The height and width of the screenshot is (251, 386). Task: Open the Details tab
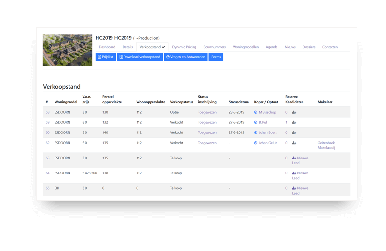(x=127, y=47)
